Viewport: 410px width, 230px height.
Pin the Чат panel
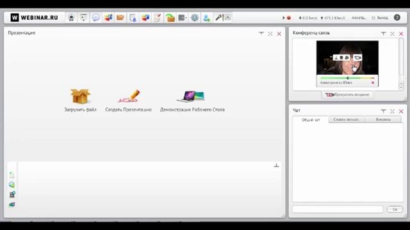[383, 111]
